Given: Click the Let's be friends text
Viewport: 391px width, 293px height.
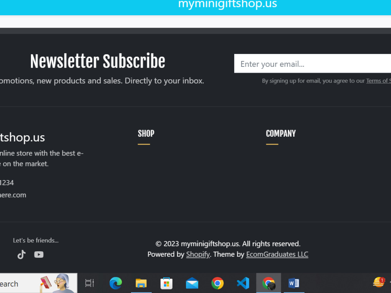Looking at the screenshot, I should point(36,240).
